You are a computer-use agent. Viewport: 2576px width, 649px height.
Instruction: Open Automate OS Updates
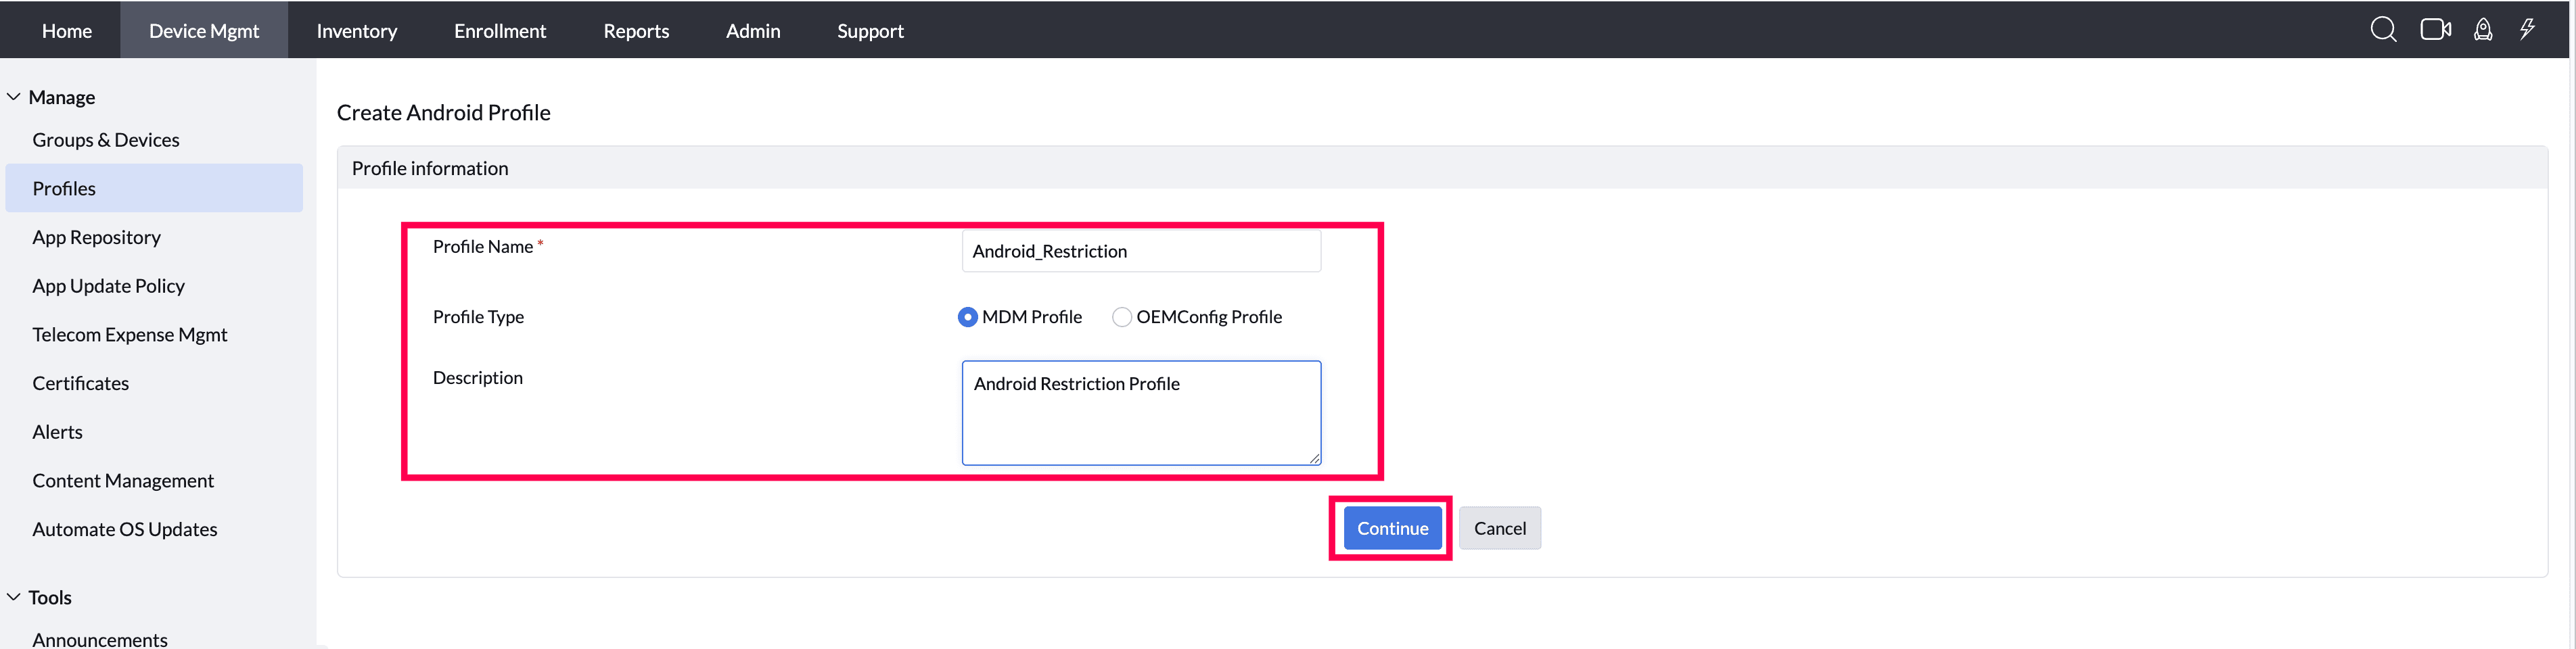(124, 529)
